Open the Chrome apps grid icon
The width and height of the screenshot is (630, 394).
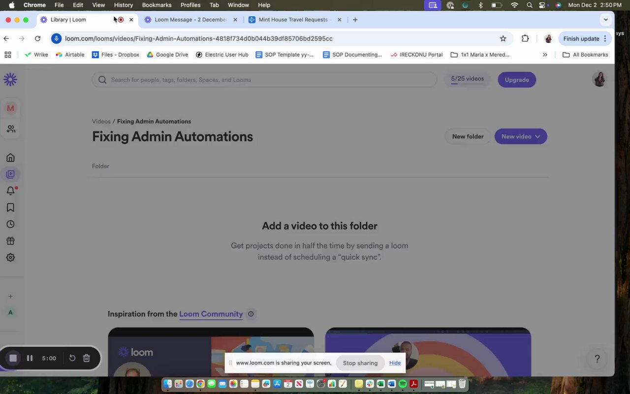click(x=7, y=55)
